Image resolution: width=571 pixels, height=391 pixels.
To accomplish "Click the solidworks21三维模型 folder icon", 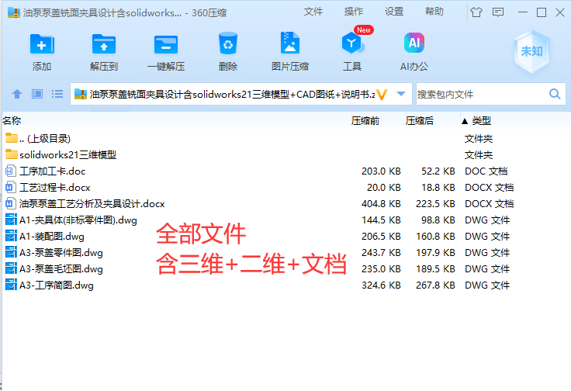I will (12, 154).
